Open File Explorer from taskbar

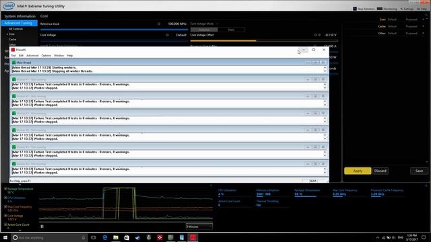[116, 237]
